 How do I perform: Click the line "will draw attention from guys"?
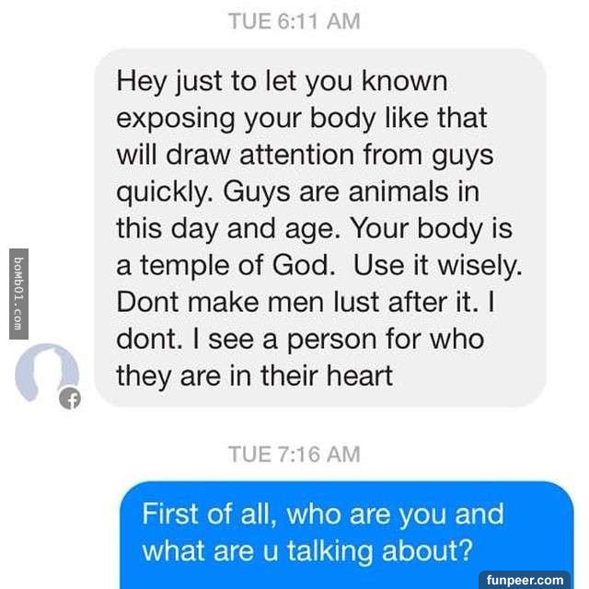click(x=305, y=156)
